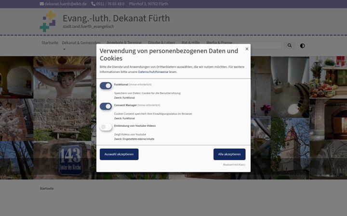Expand the Dekanat & Gemeinden dropdown arrow
The image size is (347, 216).
[64, 49]
